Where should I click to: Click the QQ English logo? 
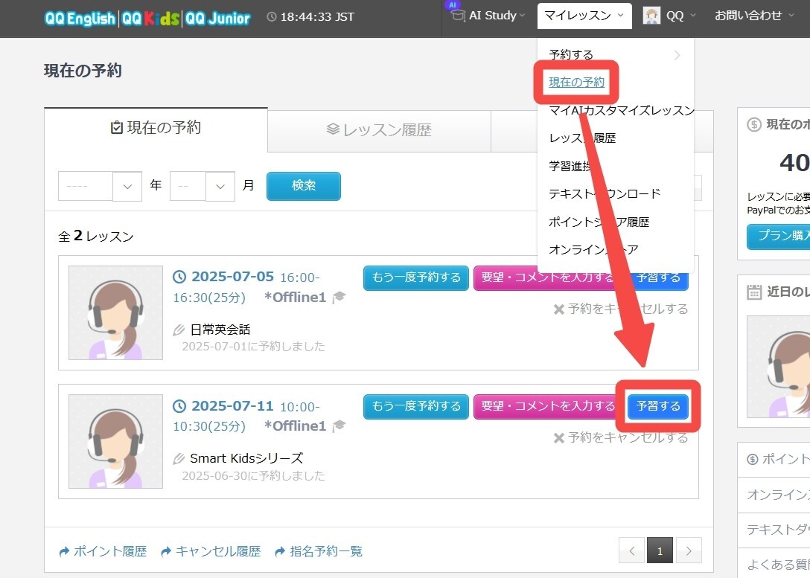coord(80,18)
